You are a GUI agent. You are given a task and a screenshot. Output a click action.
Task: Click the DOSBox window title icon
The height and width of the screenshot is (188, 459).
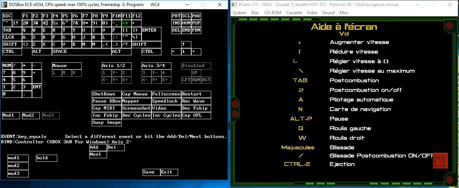5,5
